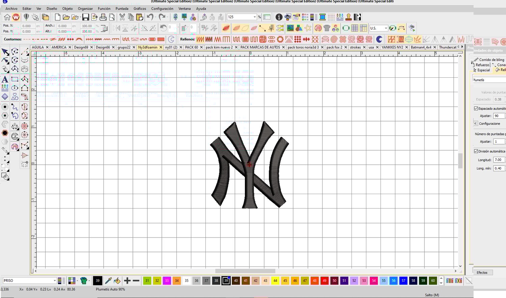Click the Home icon in the toolbar
This screenshot has height=298, width=506.
pos(7,17)
